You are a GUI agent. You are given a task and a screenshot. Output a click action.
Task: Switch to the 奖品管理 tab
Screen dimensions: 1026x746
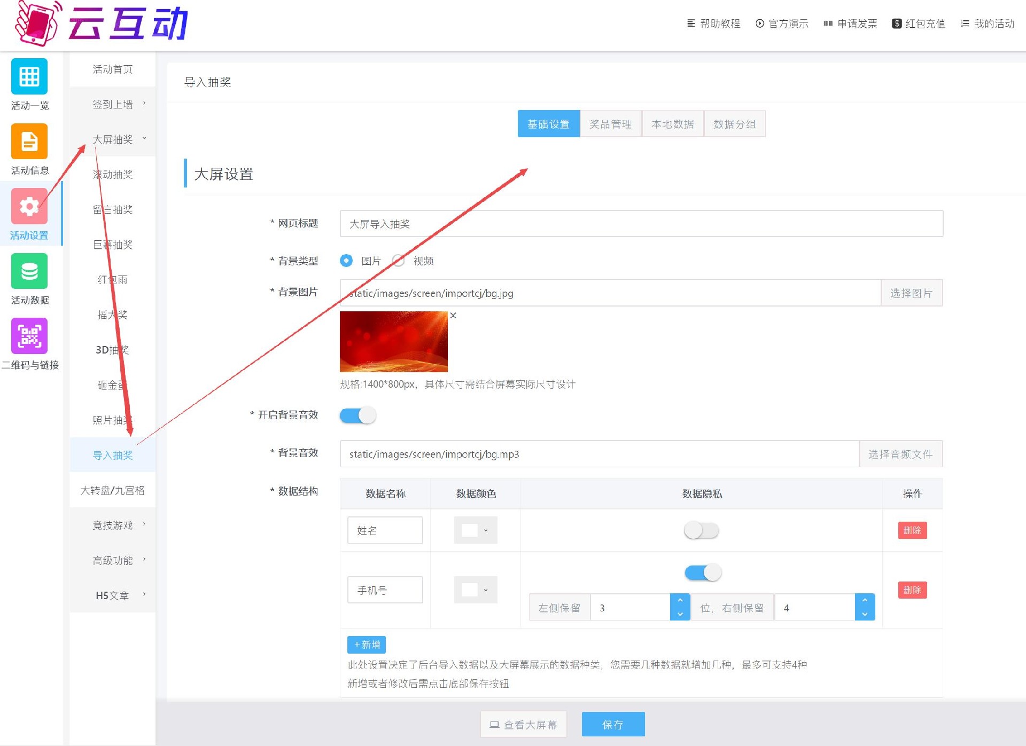point(609,123)
